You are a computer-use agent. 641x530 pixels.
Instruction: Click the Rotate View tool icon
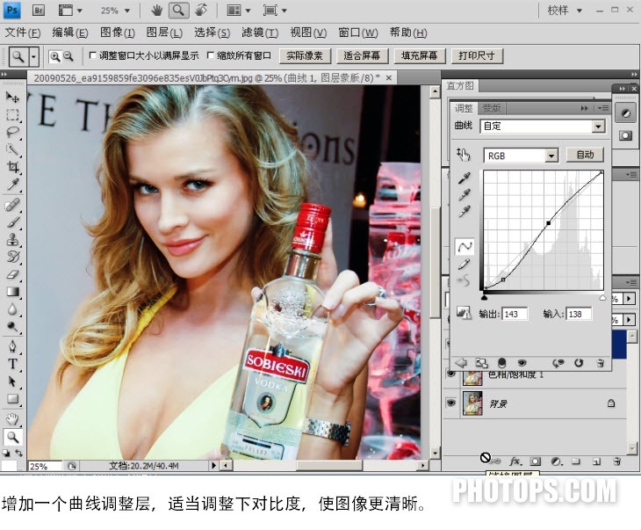[201, 11]
